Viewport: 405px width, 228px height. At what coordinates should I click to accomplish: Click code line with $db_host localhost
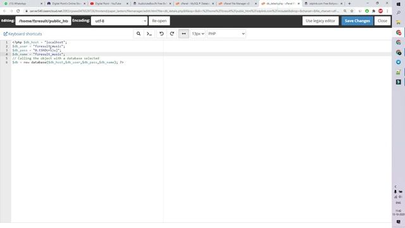[x=39, y=42]
